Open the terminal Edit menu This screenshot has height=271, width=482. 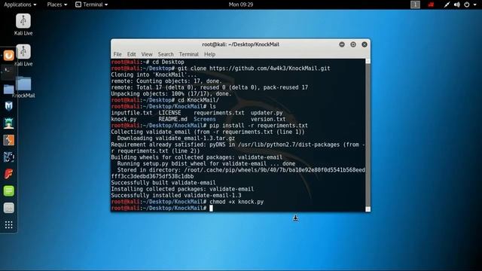coord(131,54)
